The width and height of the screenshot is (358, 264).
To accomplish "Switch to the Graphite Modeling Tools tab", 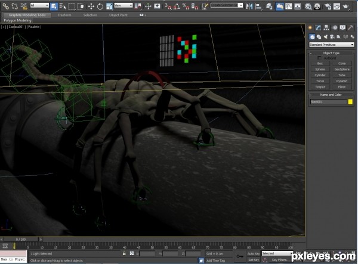I will pyautogui.click(x=27, y=15).
